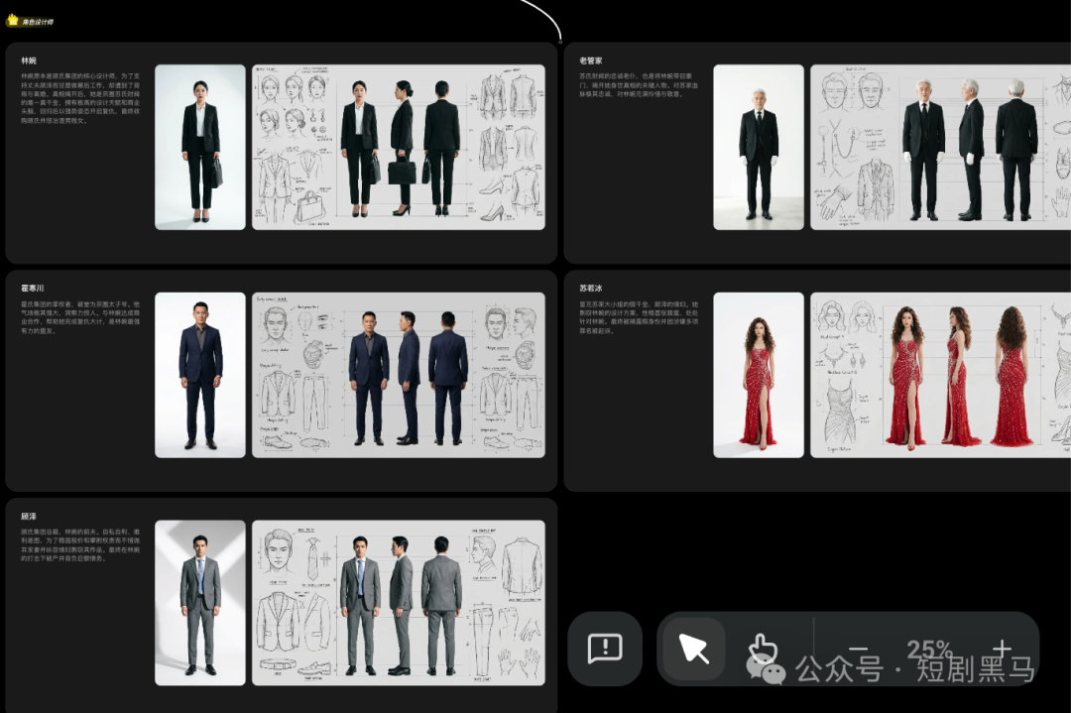View 霍寒川's character turnaround sheet
Screen dimensions: 1071x713
[x=398, y=375]
